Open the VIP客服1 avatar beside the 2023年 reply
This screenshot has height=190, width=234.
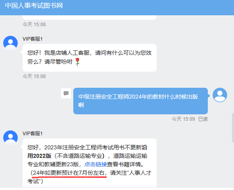tap(10, 138)
